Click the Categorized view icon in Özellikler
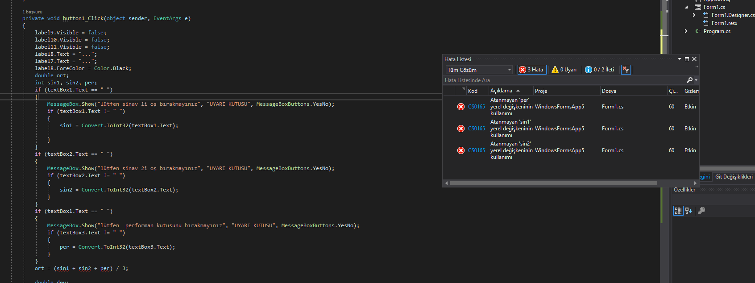The width and height of the screenshot is (755, 283). pos(678,211)
